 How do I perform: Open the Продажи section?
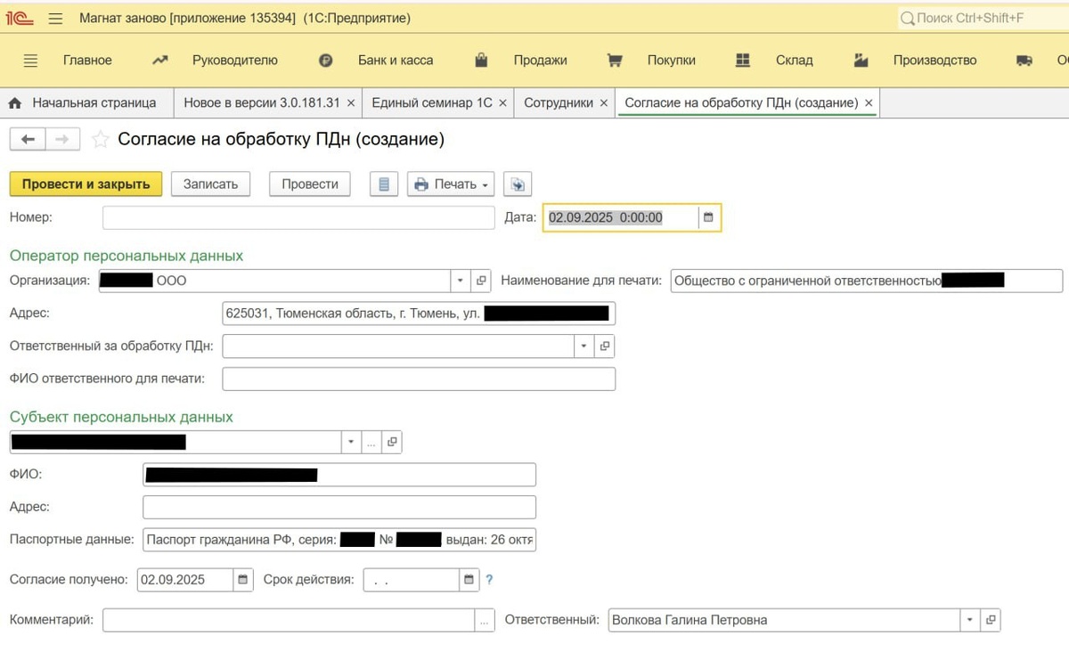(x=541, y=61)
